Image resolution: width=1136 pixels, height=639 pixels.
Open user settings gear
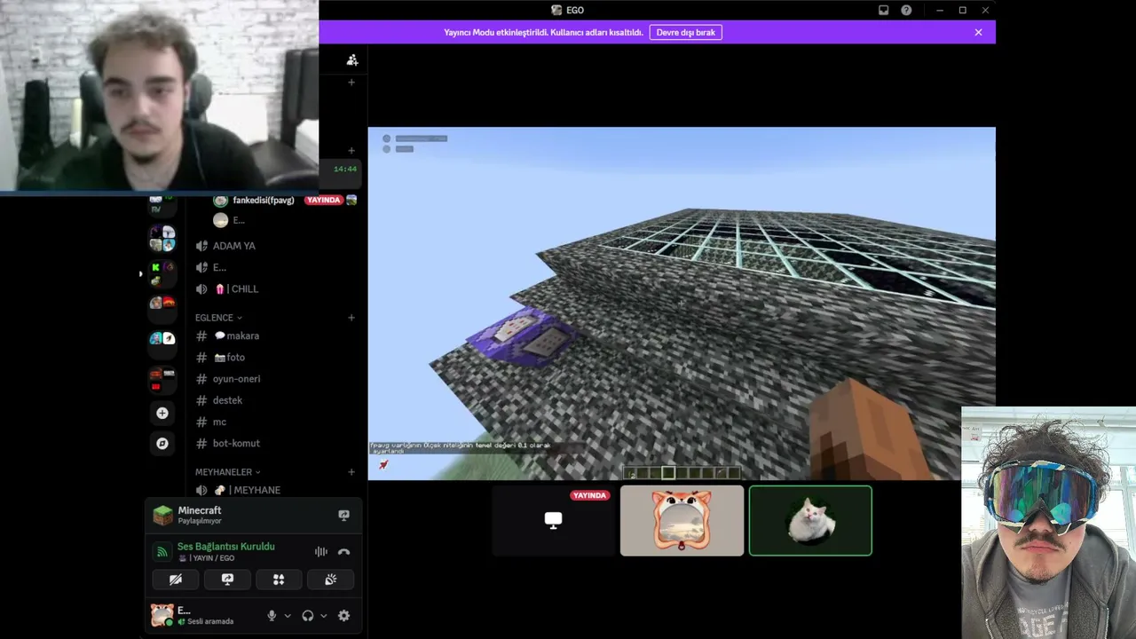(343, 616)
